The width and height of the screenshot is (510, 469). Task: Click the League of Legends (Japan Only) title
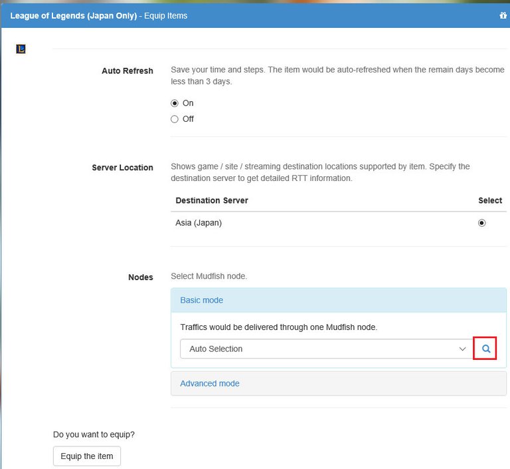[x=73, y=15]
